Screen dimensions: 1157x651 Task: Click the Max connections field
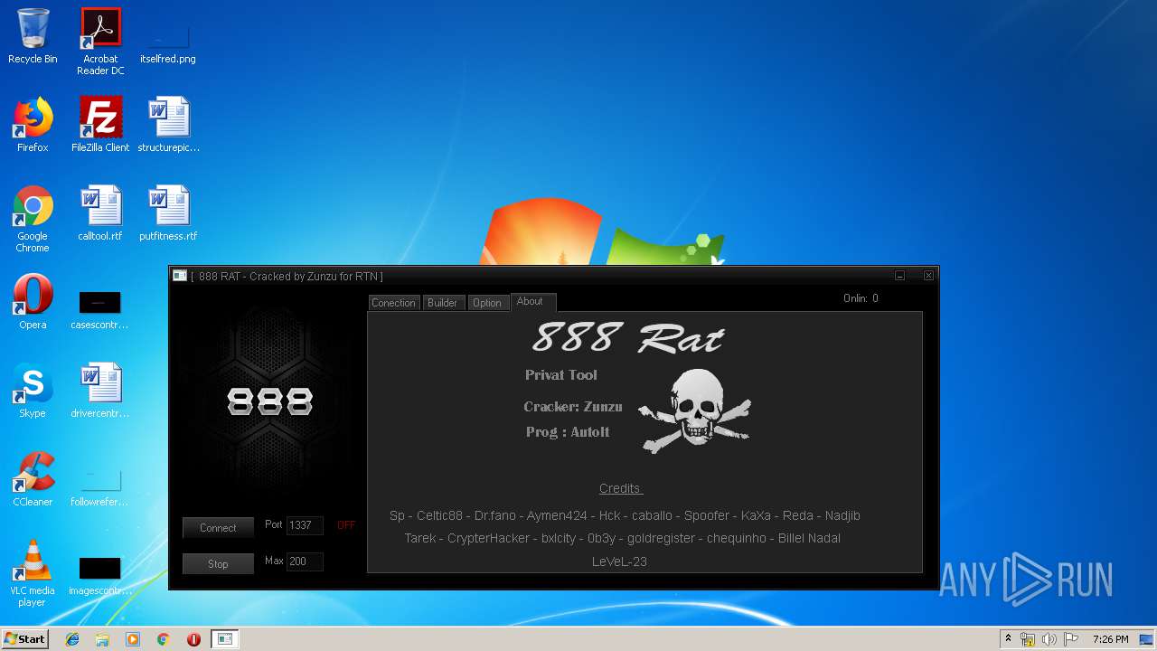tap(305, 561)
